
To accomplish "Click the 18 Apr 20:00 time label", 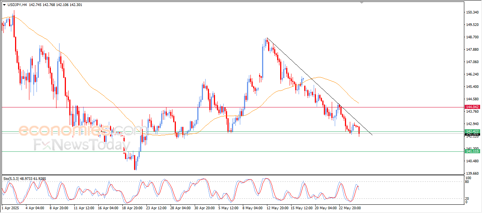I will coord(132,208).
